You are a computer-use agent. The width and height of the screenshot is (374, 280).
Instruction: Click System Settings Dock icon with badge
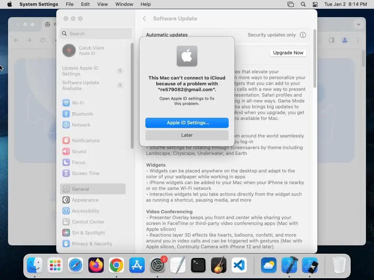point(157,265)
